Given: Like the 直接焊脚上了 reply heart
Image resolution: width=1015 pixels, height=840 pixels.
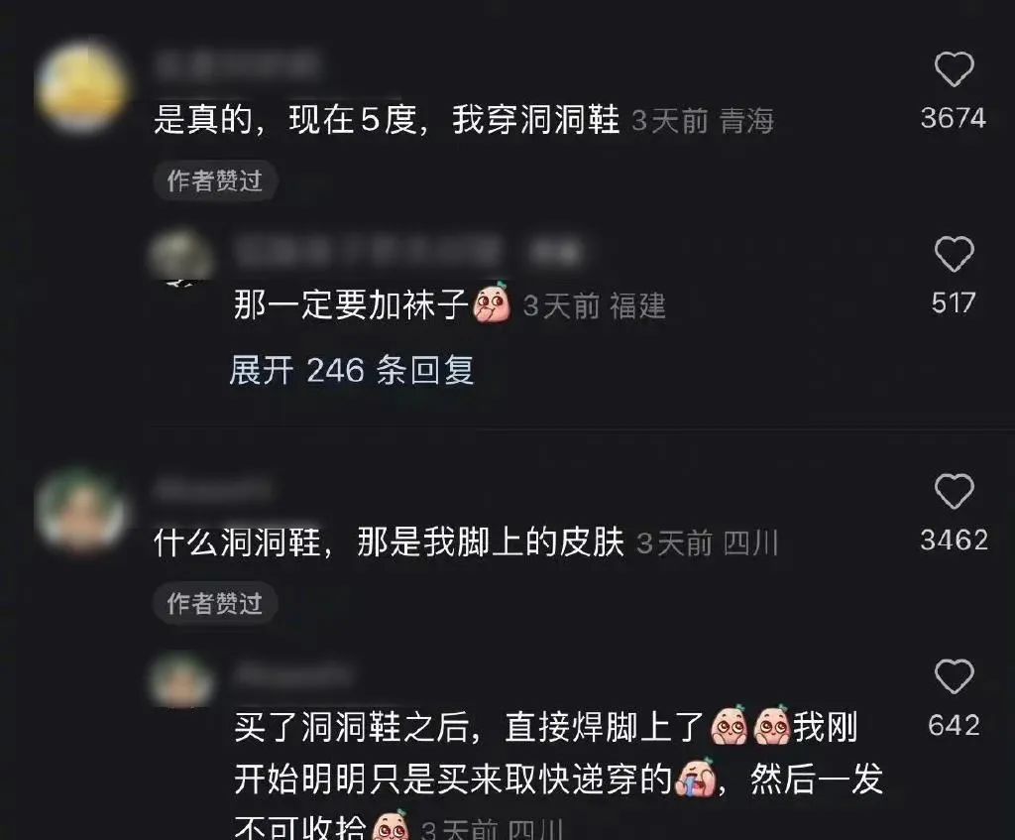Looking at the screenshot, I should 955,676.
